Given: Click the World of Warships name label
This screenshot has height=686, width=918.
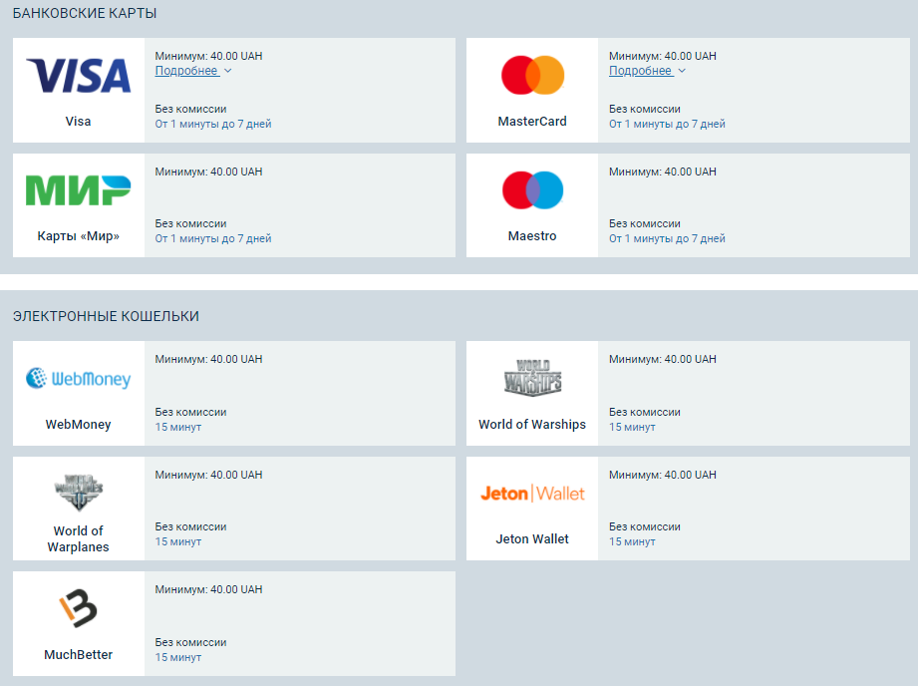Looking at the screenshot, I should coord(532,424).
